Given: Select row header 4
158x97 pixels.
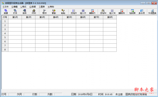Looking at the screenshot, I should click(5, 33).
